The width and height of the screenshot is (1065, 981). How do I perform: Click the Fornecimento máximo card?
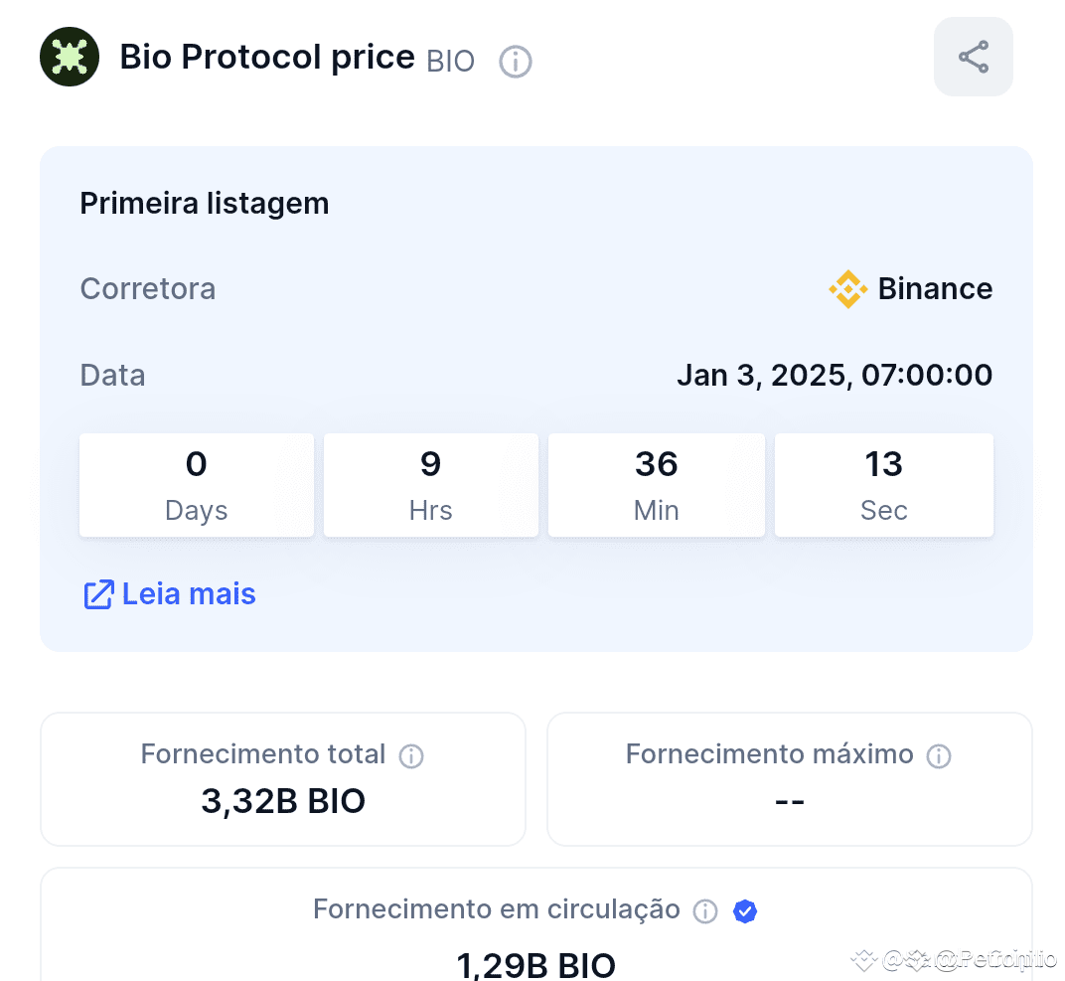(x=789, y=779)
